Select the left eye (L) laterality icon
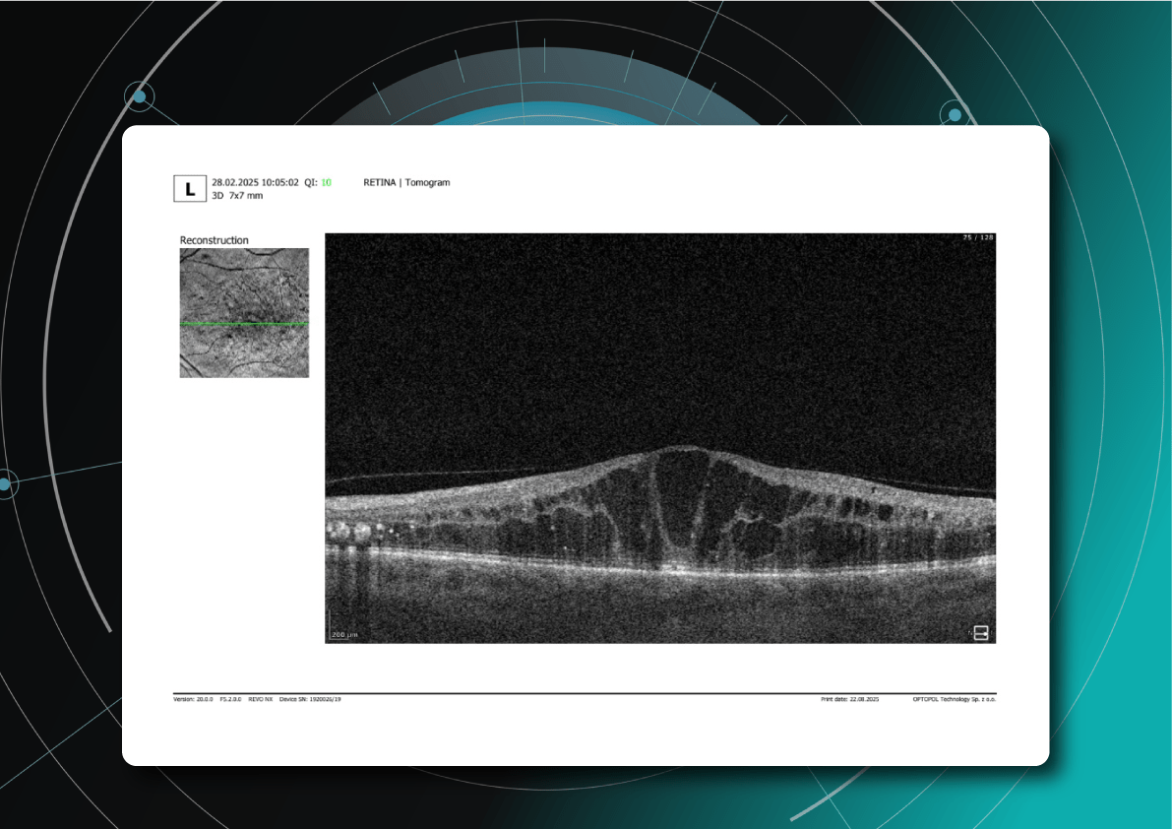 (x=190, y=188)
